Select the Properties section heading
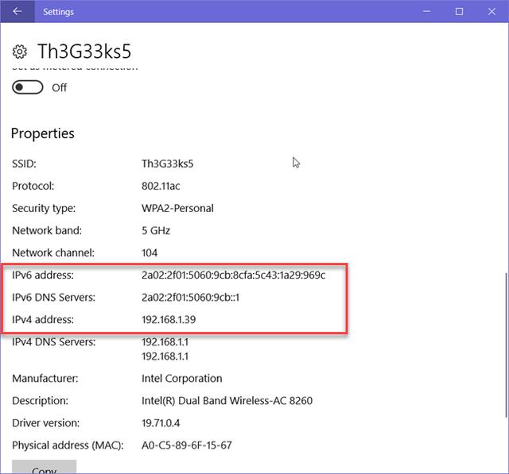This screenshot has width=509, height=474. pos(43,133)
